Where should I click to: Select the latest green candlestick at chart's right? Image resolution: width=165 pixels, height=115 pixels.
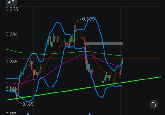click(122, 61)
